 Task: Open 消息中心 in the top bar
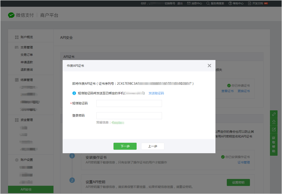[x=197, y=3]
